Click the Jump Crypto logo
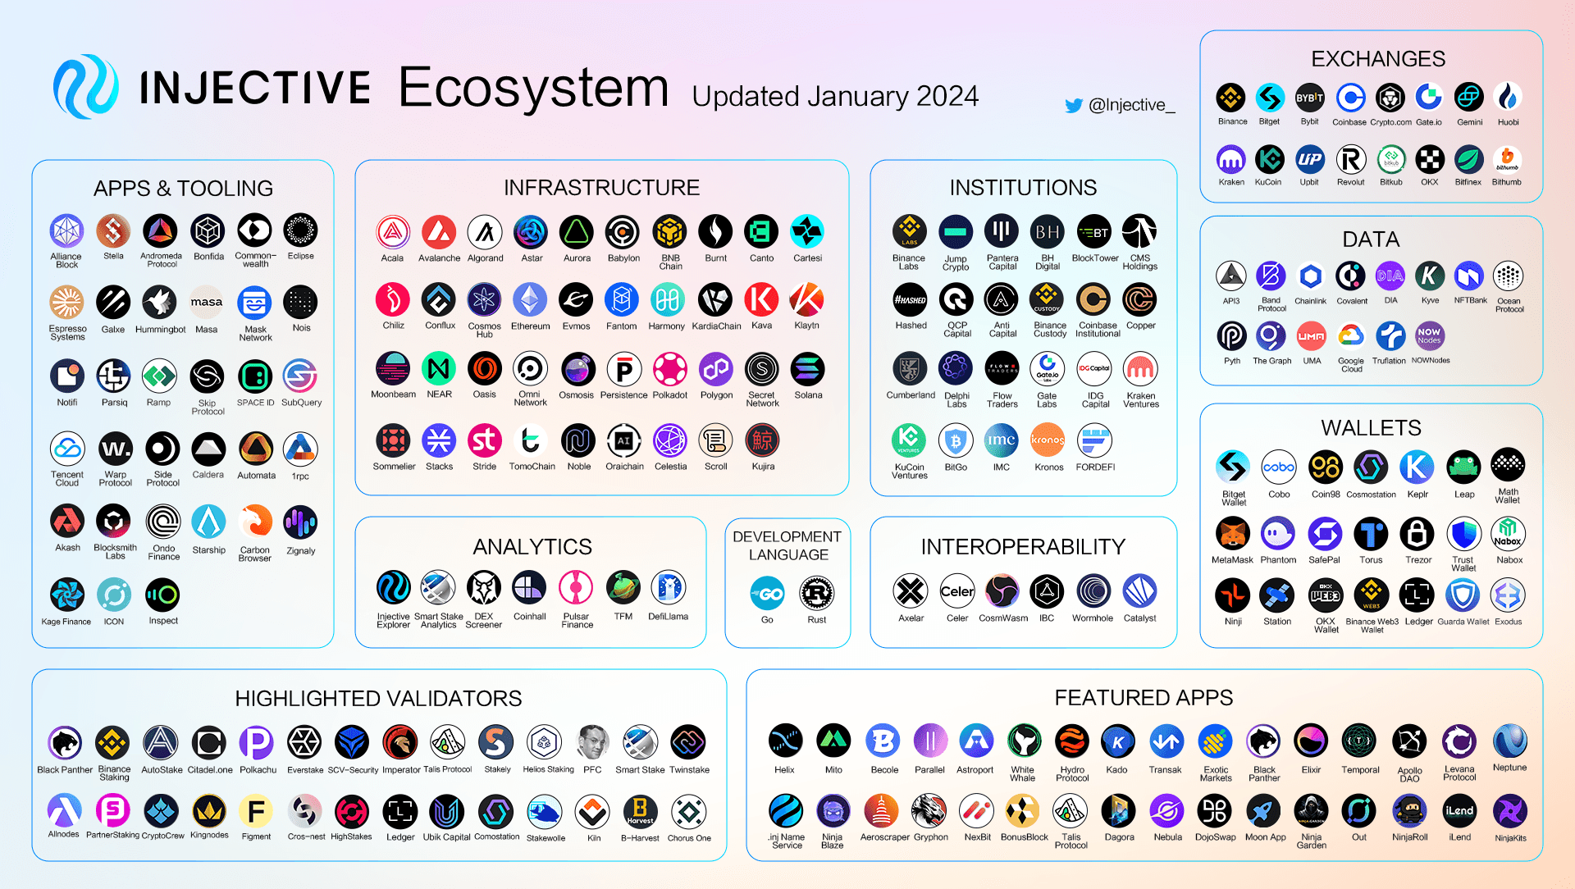This screenshot has height=889, width=1575. (956, 232)
